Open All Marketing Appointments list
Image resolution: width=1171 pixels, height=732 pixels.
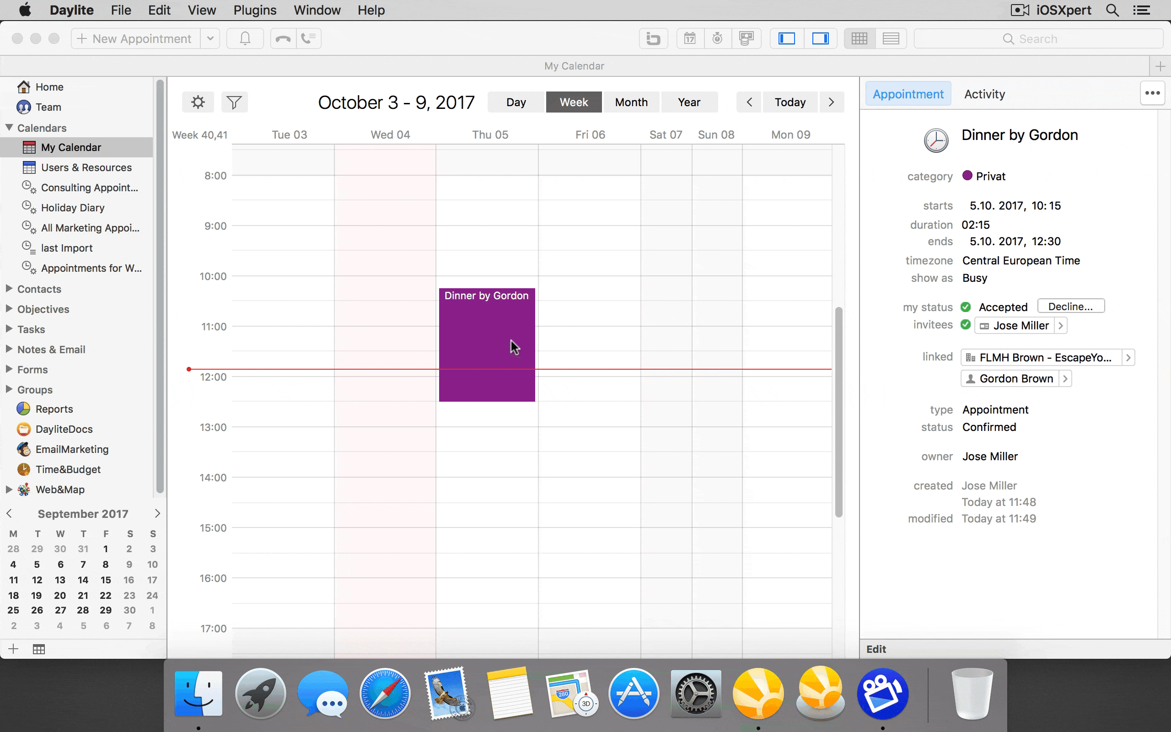pyautogui.click(x=81, y=227)
